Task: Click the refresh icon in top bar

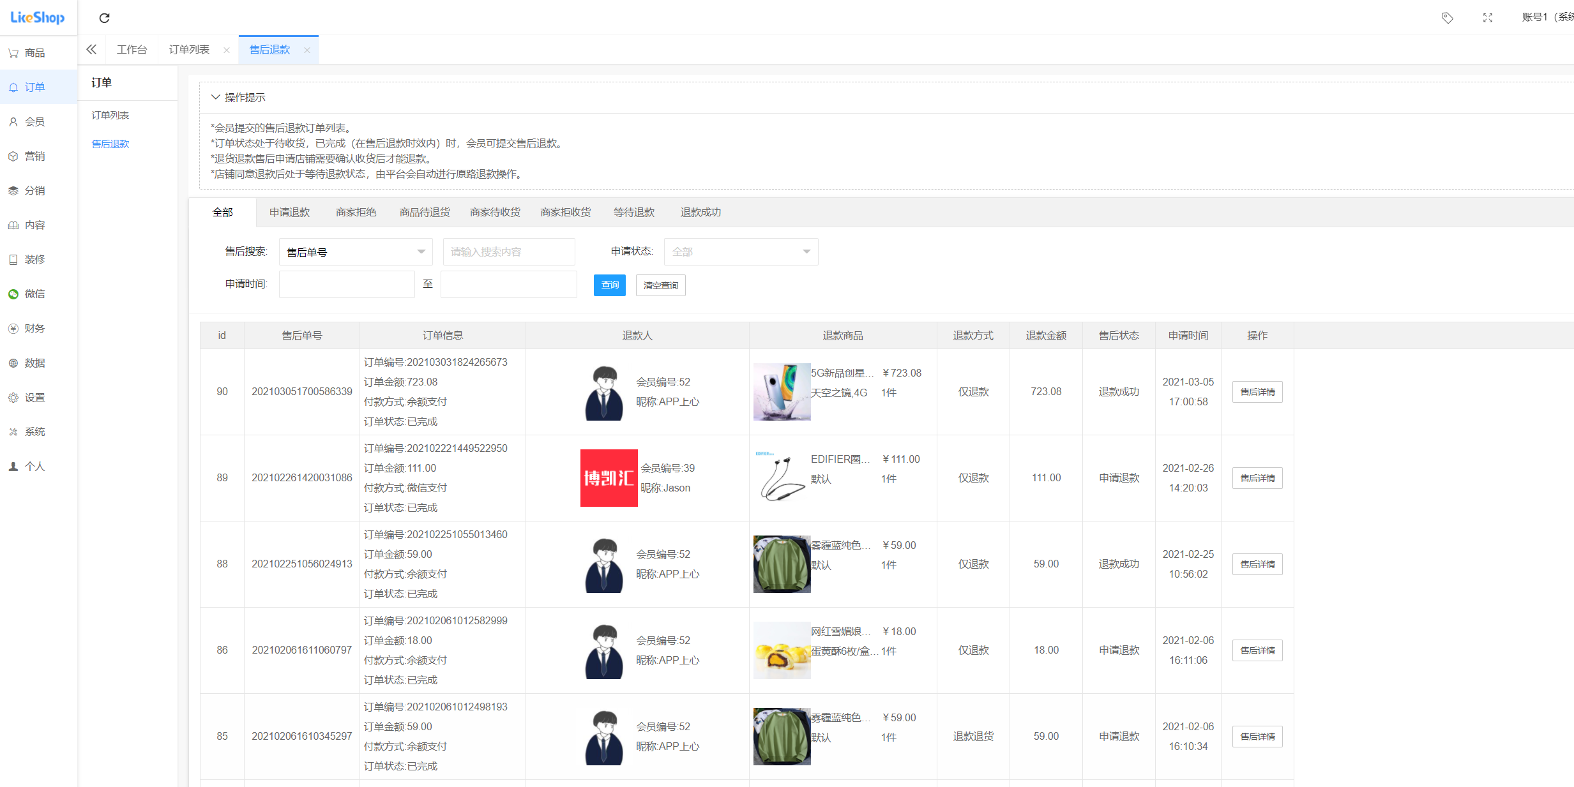Action: pos(105,18)
